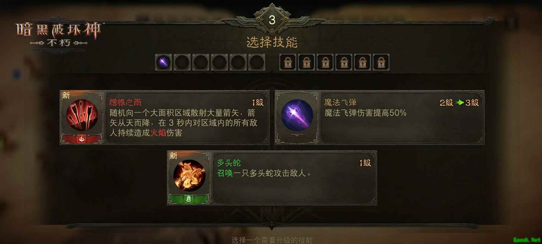Tap the equipped Magic Missile skill slot
Viewport: 542px width, 244px height.
point(164,62)
